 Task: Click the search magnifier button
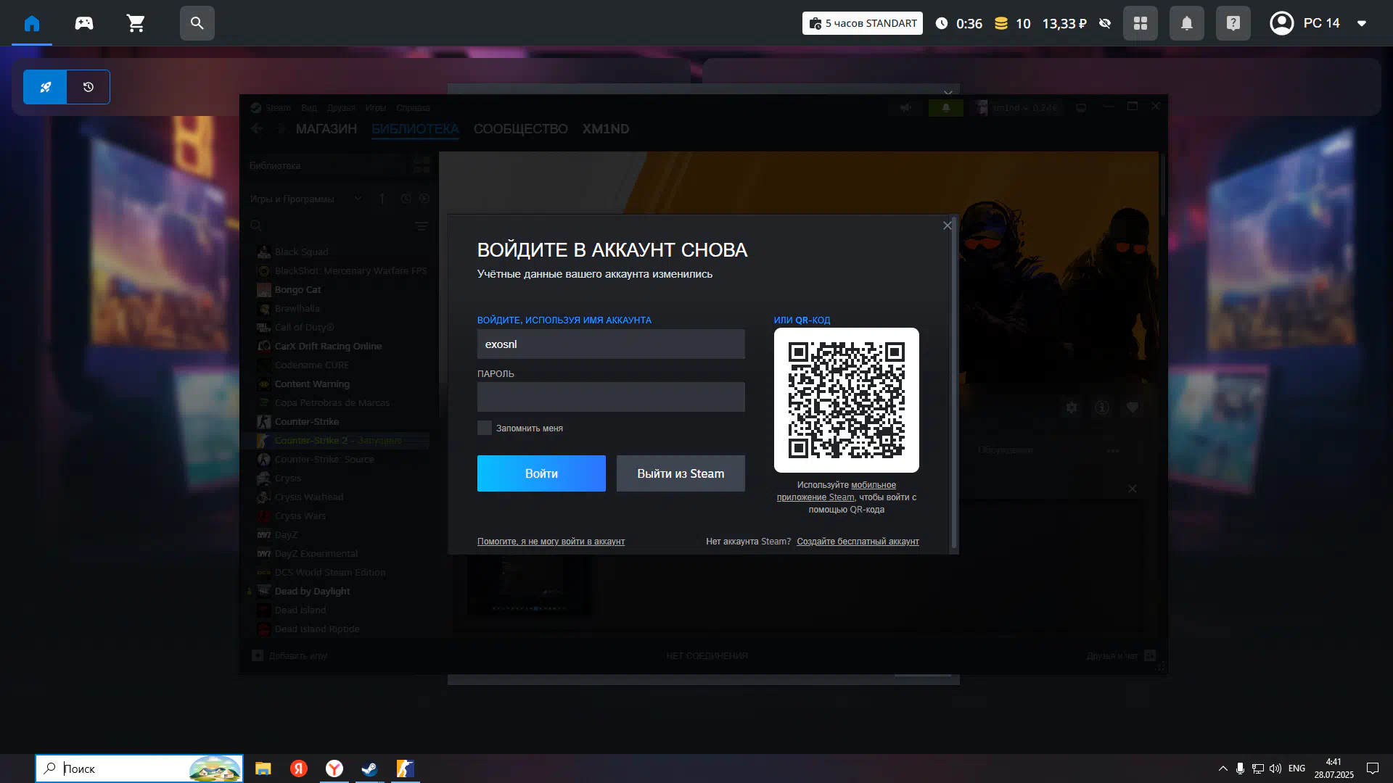[197, 23]
